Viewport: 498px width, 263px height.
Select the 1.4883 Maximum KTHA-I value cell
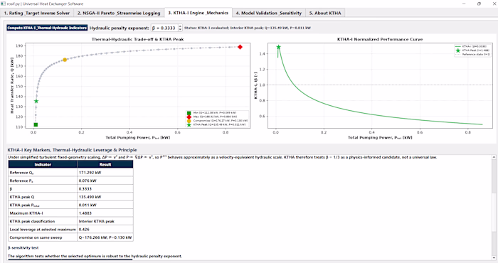tap(105, 213)
